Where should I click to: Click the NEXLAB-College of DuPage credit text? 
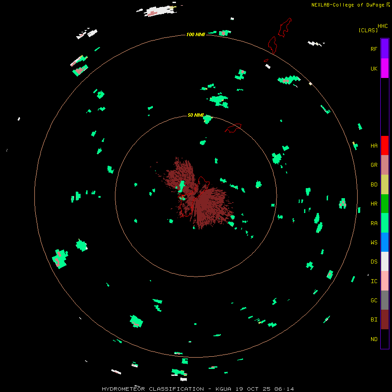coord(348,5)
